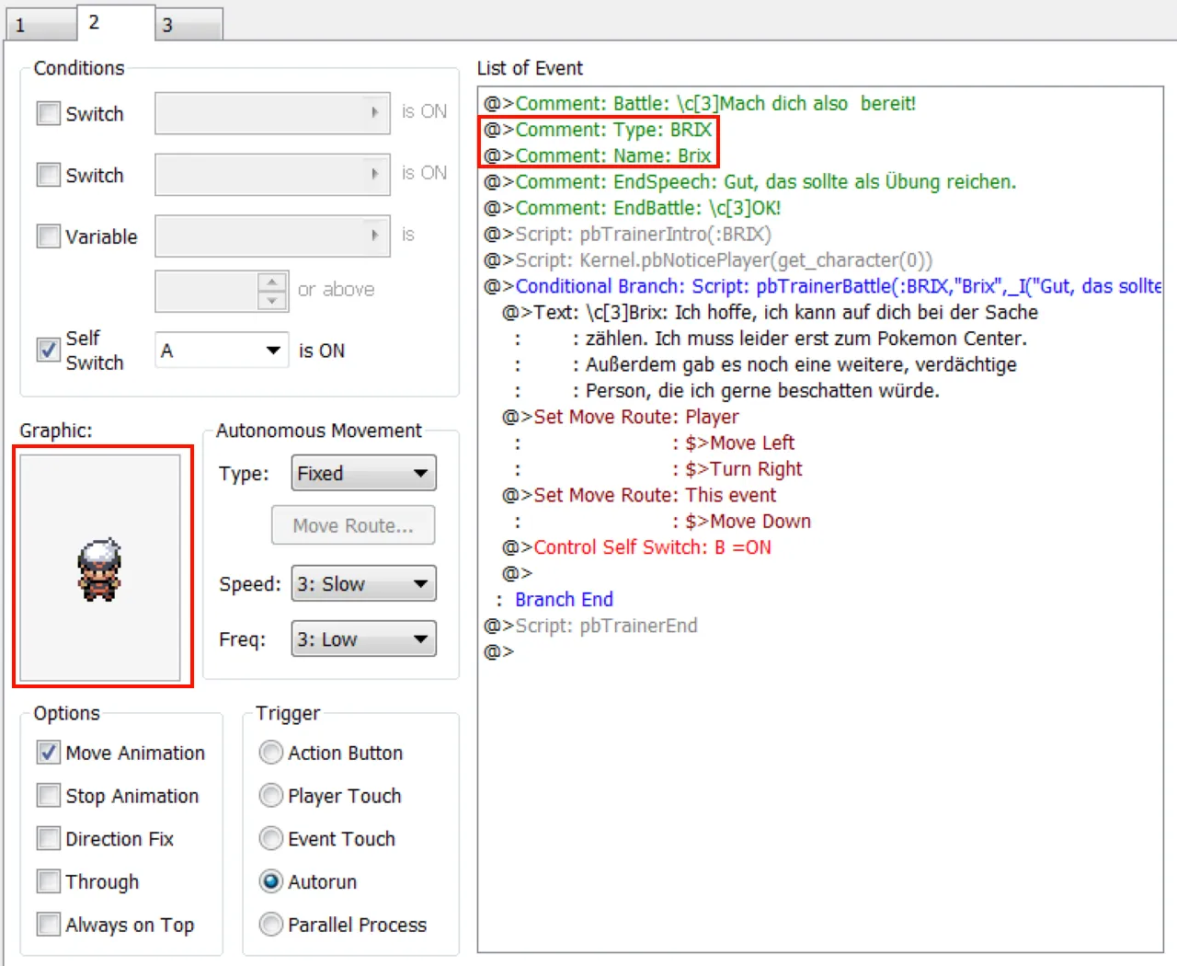
Task: Select the Autorun trigger
Action: click(271, 881)
